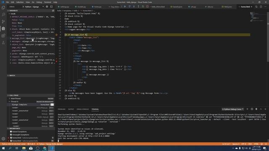Click the Ln/Col indicator in status bar
This screenshot has height=151, width=269.
click(x=226, y=144)
